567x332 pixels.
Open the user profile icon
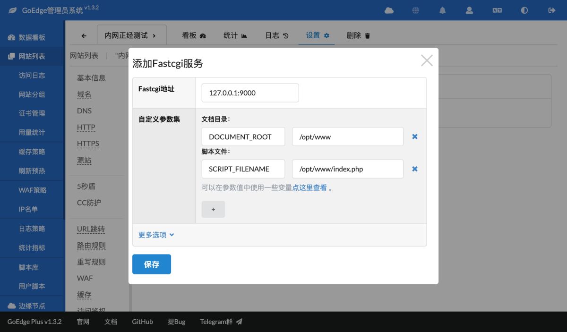tap(469, 10)
